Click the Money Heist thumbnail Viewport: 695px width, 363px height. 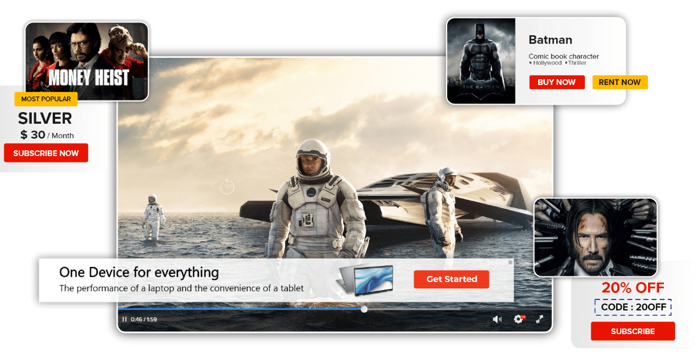click(87, 61)
